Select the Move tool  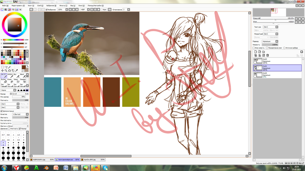tap(2, 71)
